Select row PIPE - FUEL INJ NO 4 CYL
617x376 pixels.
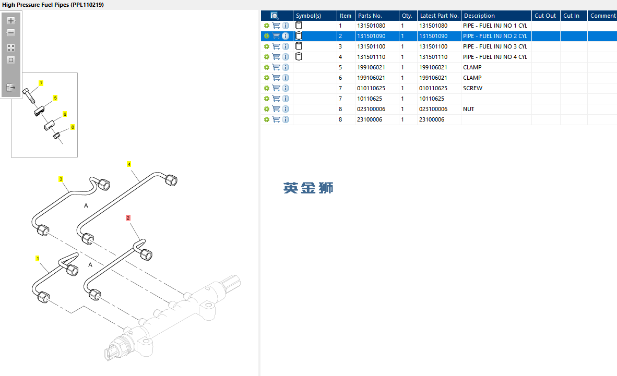(x=439, y=57)
